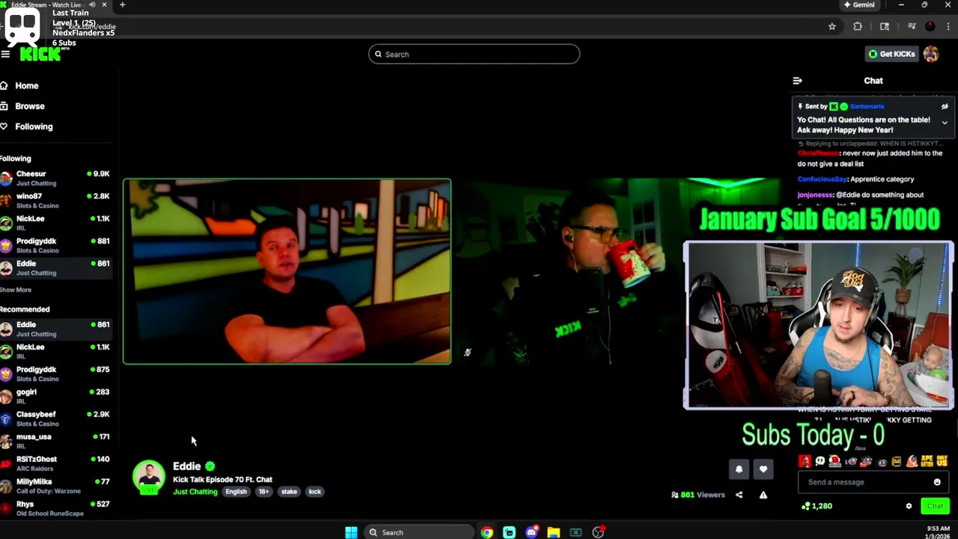Screen dimensions: 958x539
Task: Open a new Chrome tab
Action: coord(122,4)
